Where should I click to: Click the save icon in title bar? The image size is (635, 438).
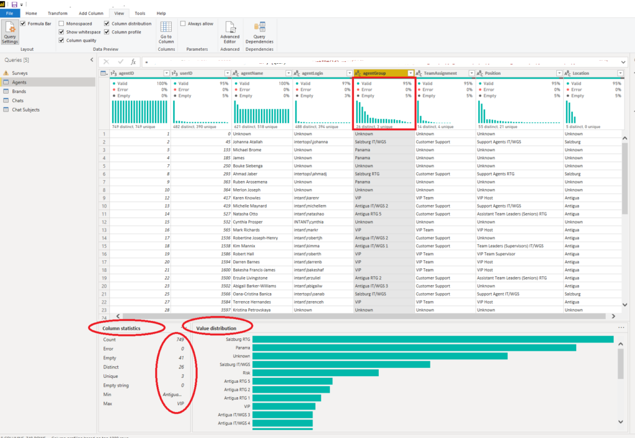[x=15, y=4]
